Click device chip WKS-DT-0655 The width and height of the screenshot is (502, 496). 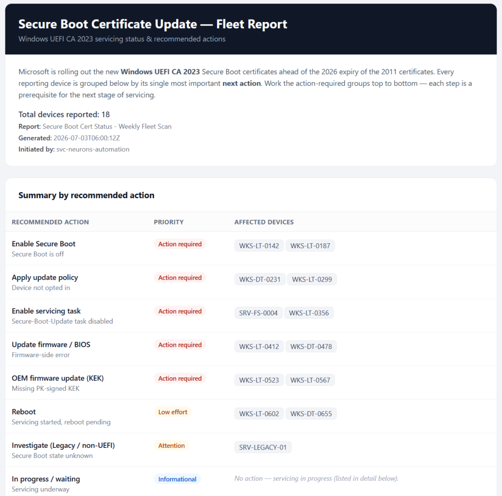pos(311,414)
